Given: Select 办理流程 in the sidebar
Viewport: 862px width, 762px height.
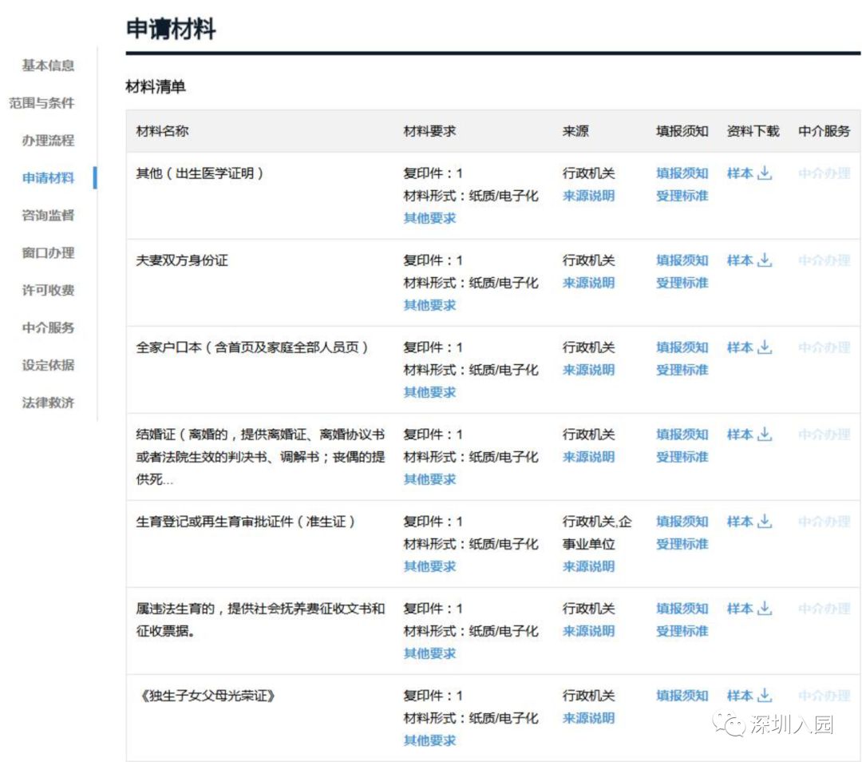Looking at the screenshot, I should click(x=45, y=141).
